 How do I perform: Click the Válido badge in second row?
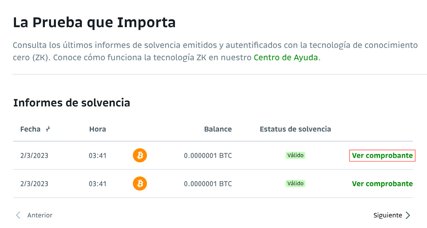click(x=295, y=183)
